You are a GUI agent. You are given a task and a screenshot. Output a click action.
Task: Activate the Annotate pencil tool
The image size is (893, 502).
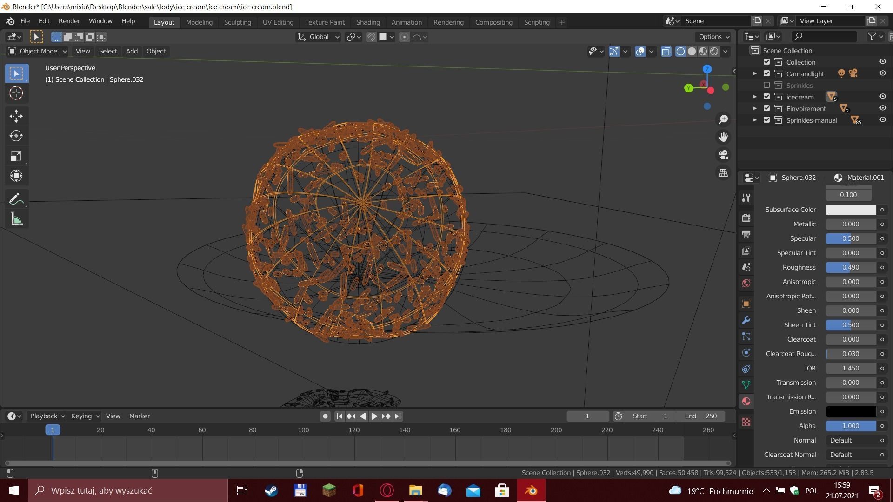click(16, 199)
